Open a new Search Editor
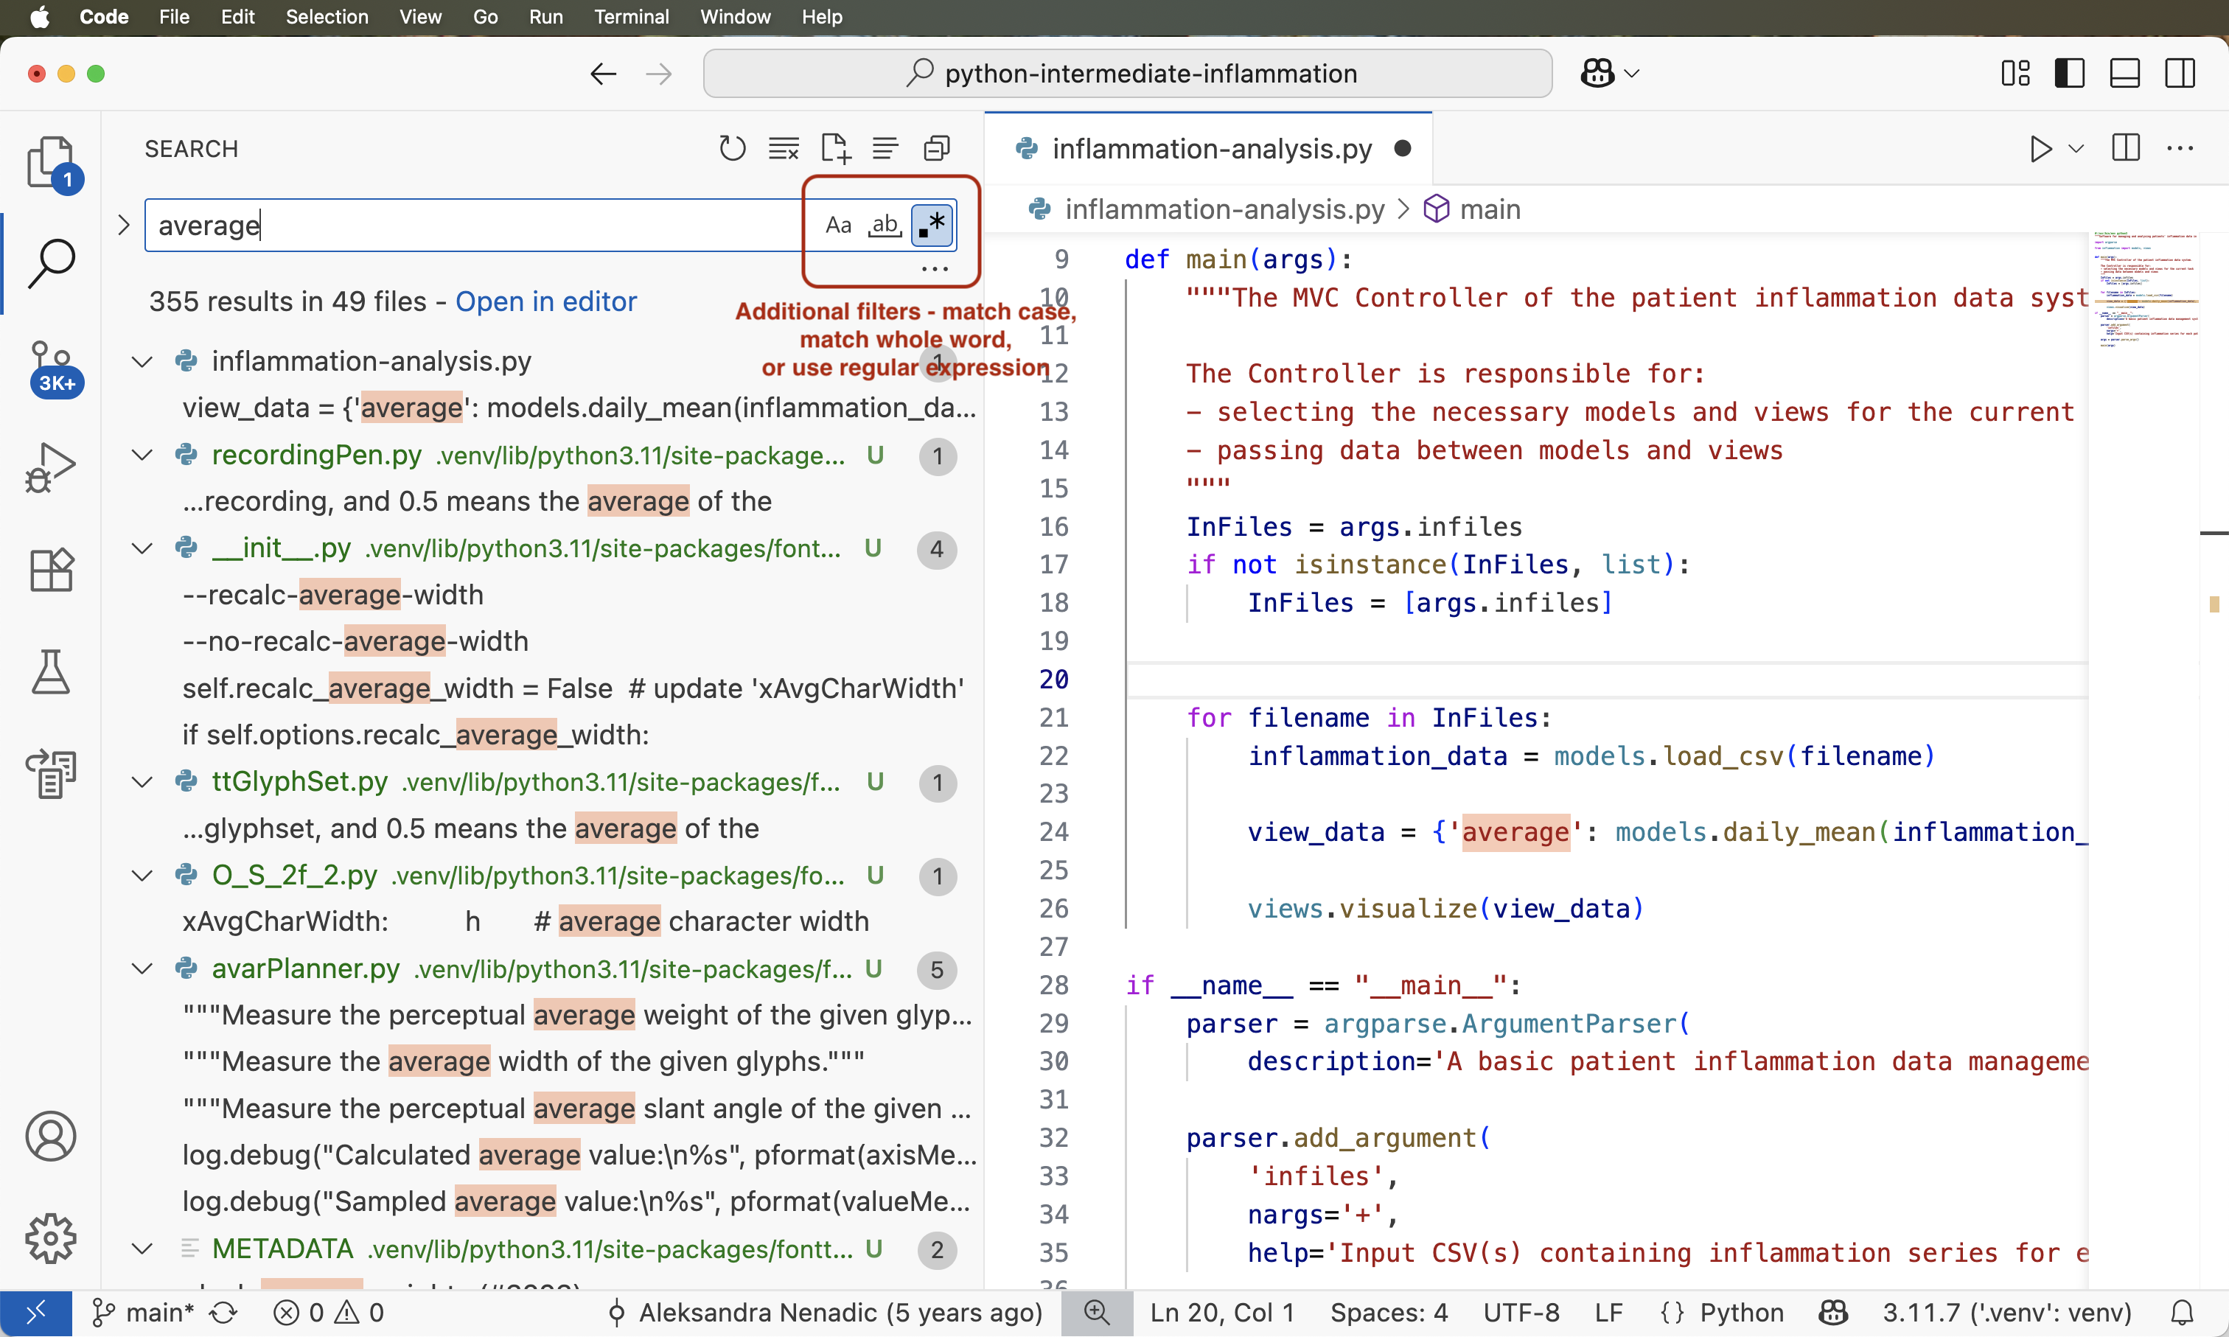This screenshot has height=1337, width=2229. (834, 147)
